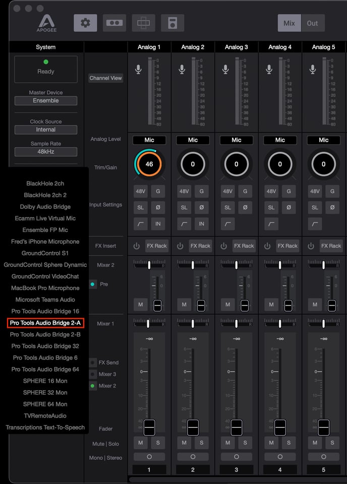347x484 pixels.
Task: Toggle IN insert button on Analog 1
Action: click(158, 224)
